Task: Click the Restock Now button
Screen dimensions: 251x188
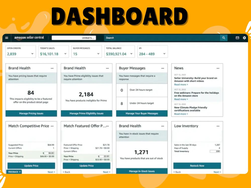Action: (x=197, y=166)
